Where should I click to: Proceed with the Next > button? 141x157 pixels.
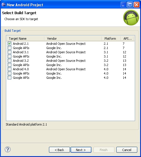pyautogui.click(x=81, y=150)
